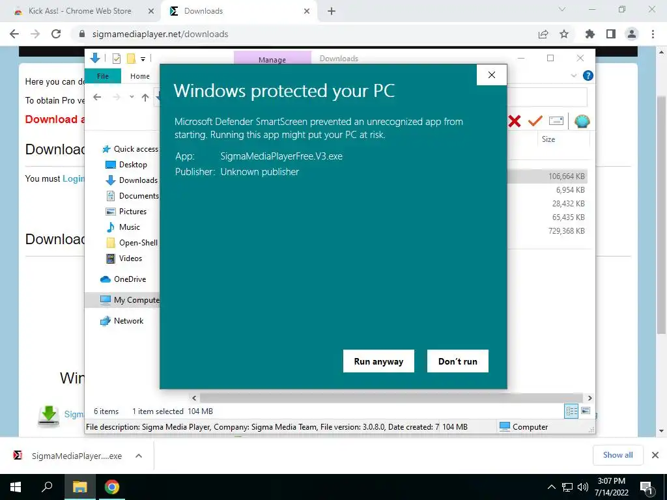Click Chrome taskbar icon
The width and height of the screenshot is (667, 500).
(x=112, y=487)
